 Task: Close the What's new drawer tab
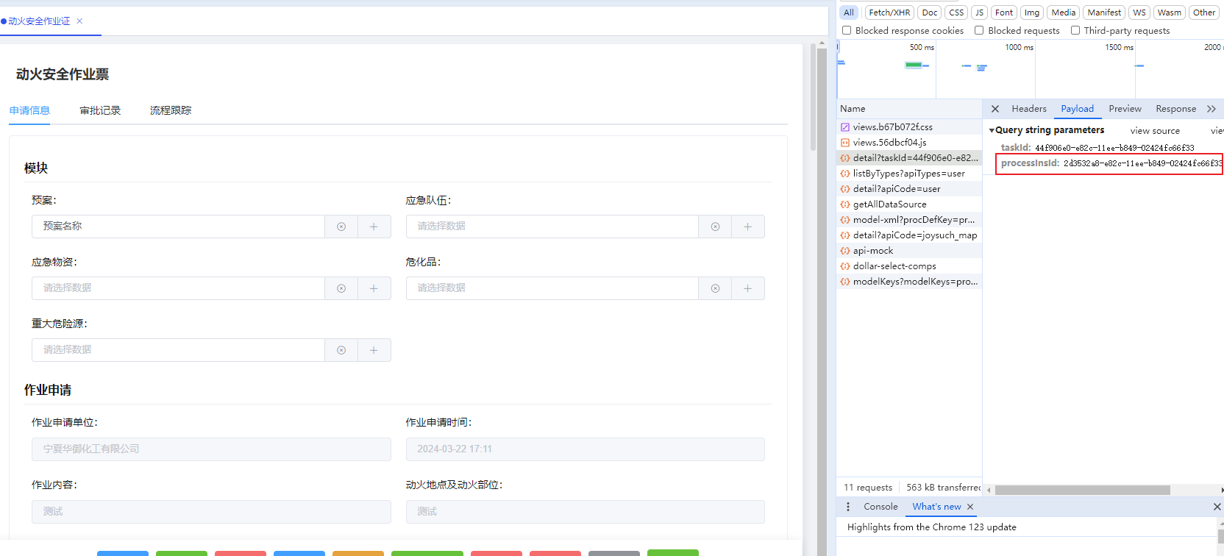[x=970, y=507]
